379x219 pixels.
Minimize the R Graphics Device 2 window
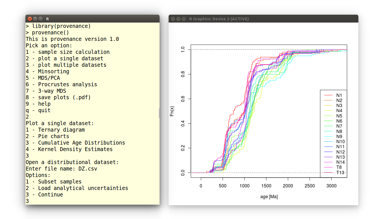(x=178, y=19)
